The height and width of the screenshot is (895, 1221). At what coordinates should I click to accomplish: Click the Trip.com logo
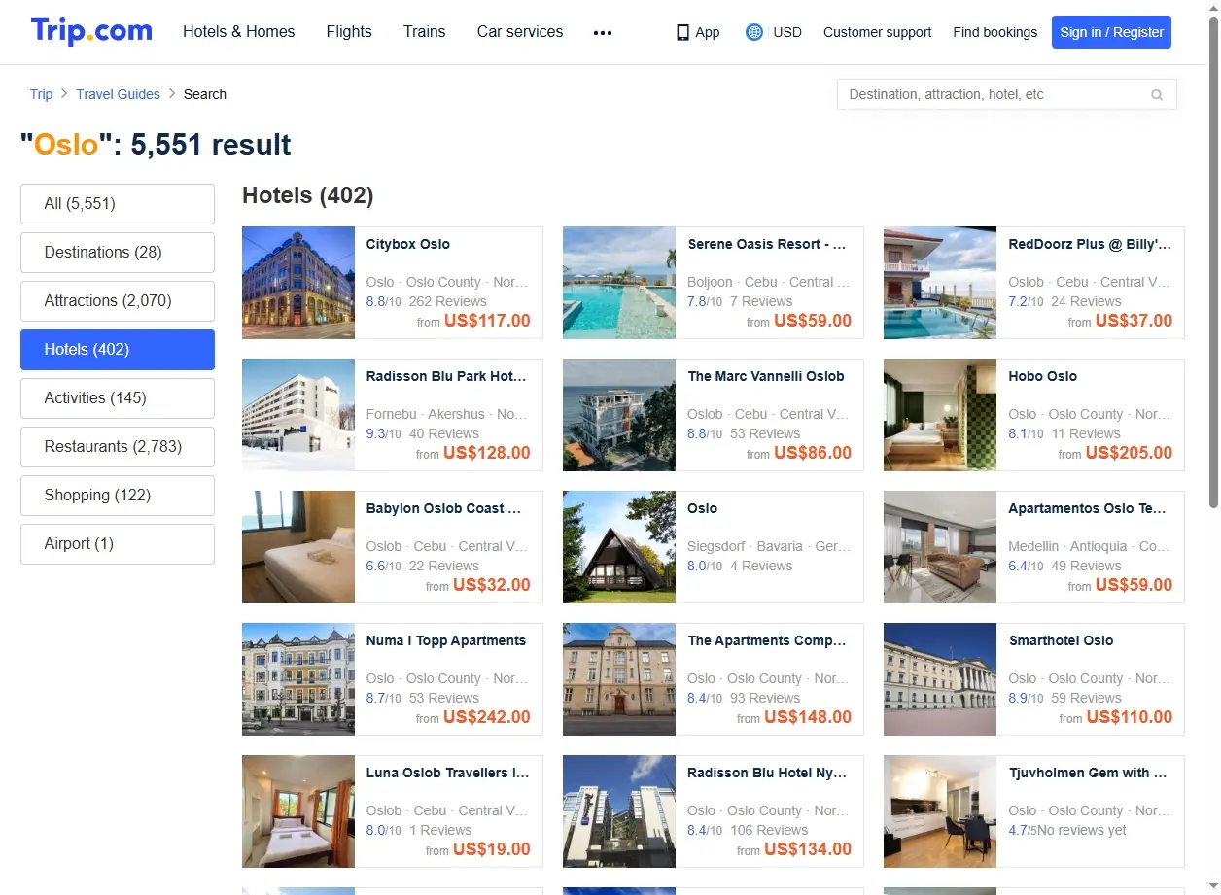91,31
